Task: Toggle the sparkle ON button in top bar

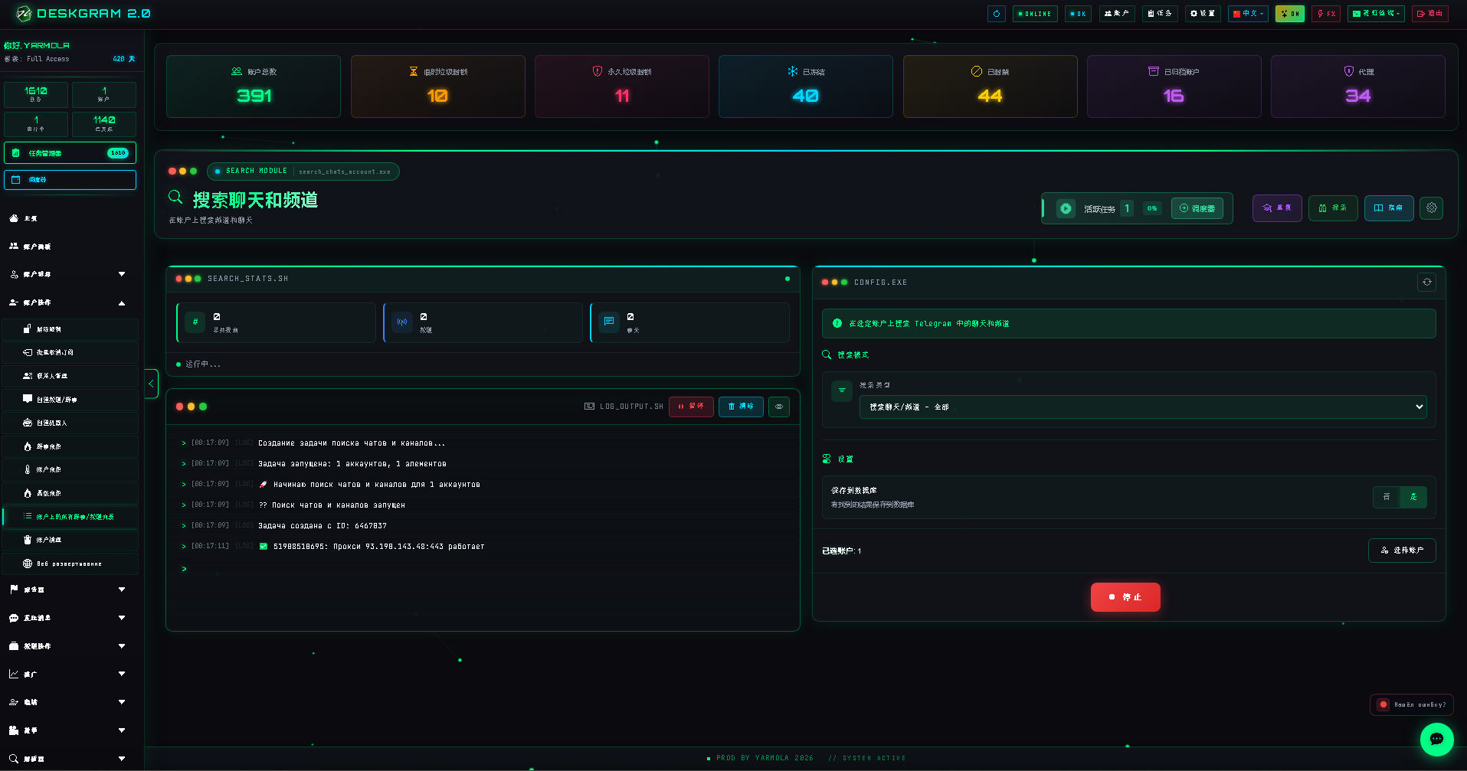Action: 1289,14
